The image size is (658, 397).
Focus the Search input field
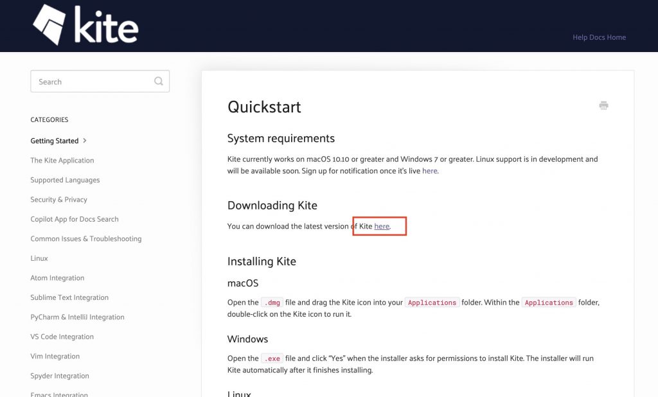[x=100, y=82]
